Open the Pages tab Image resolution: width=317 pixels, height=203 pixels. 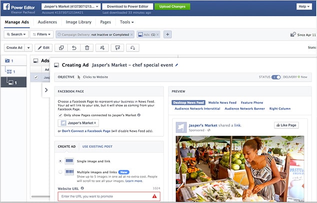pos(105,22)
